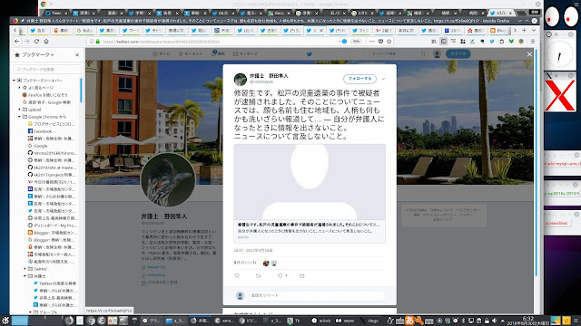Open the Firefox home page icon
This screenshot has height=326, width=581.
click(x=46, y=42)
